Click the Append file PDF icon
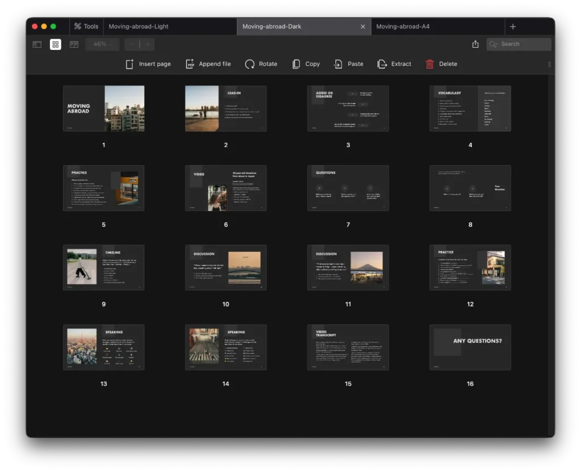 coord(190,64)
